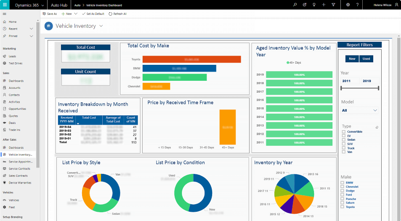
Task: Click the help question mark icon
Action: (357, 5)
